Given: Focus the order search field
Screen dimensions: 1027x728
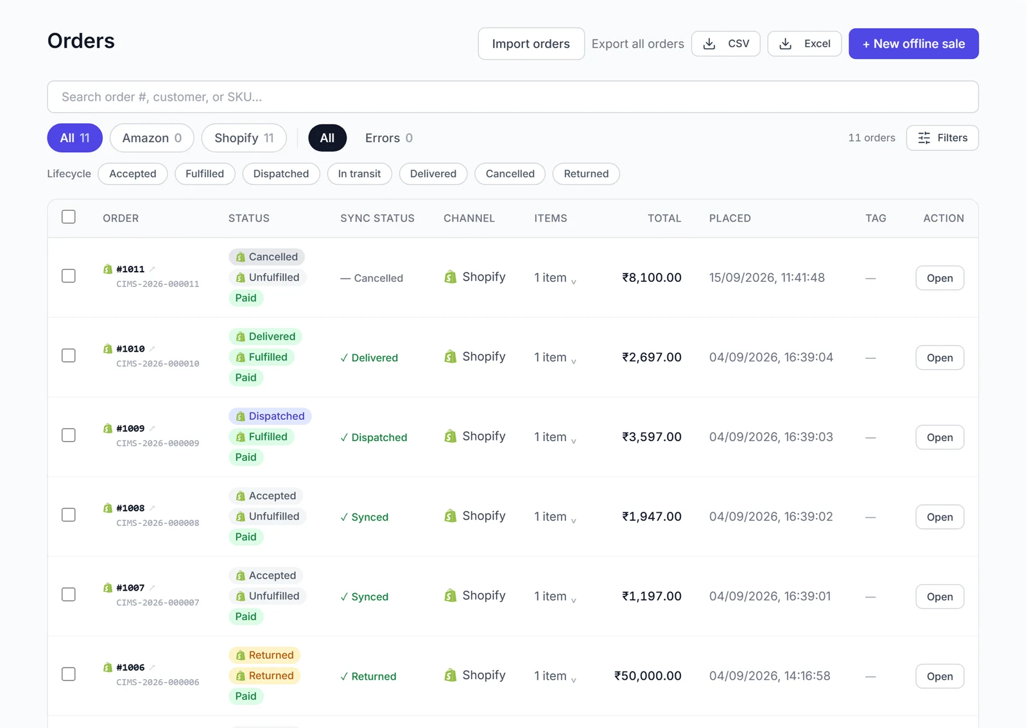Looking at the screenshot, I should coord(513,97).
